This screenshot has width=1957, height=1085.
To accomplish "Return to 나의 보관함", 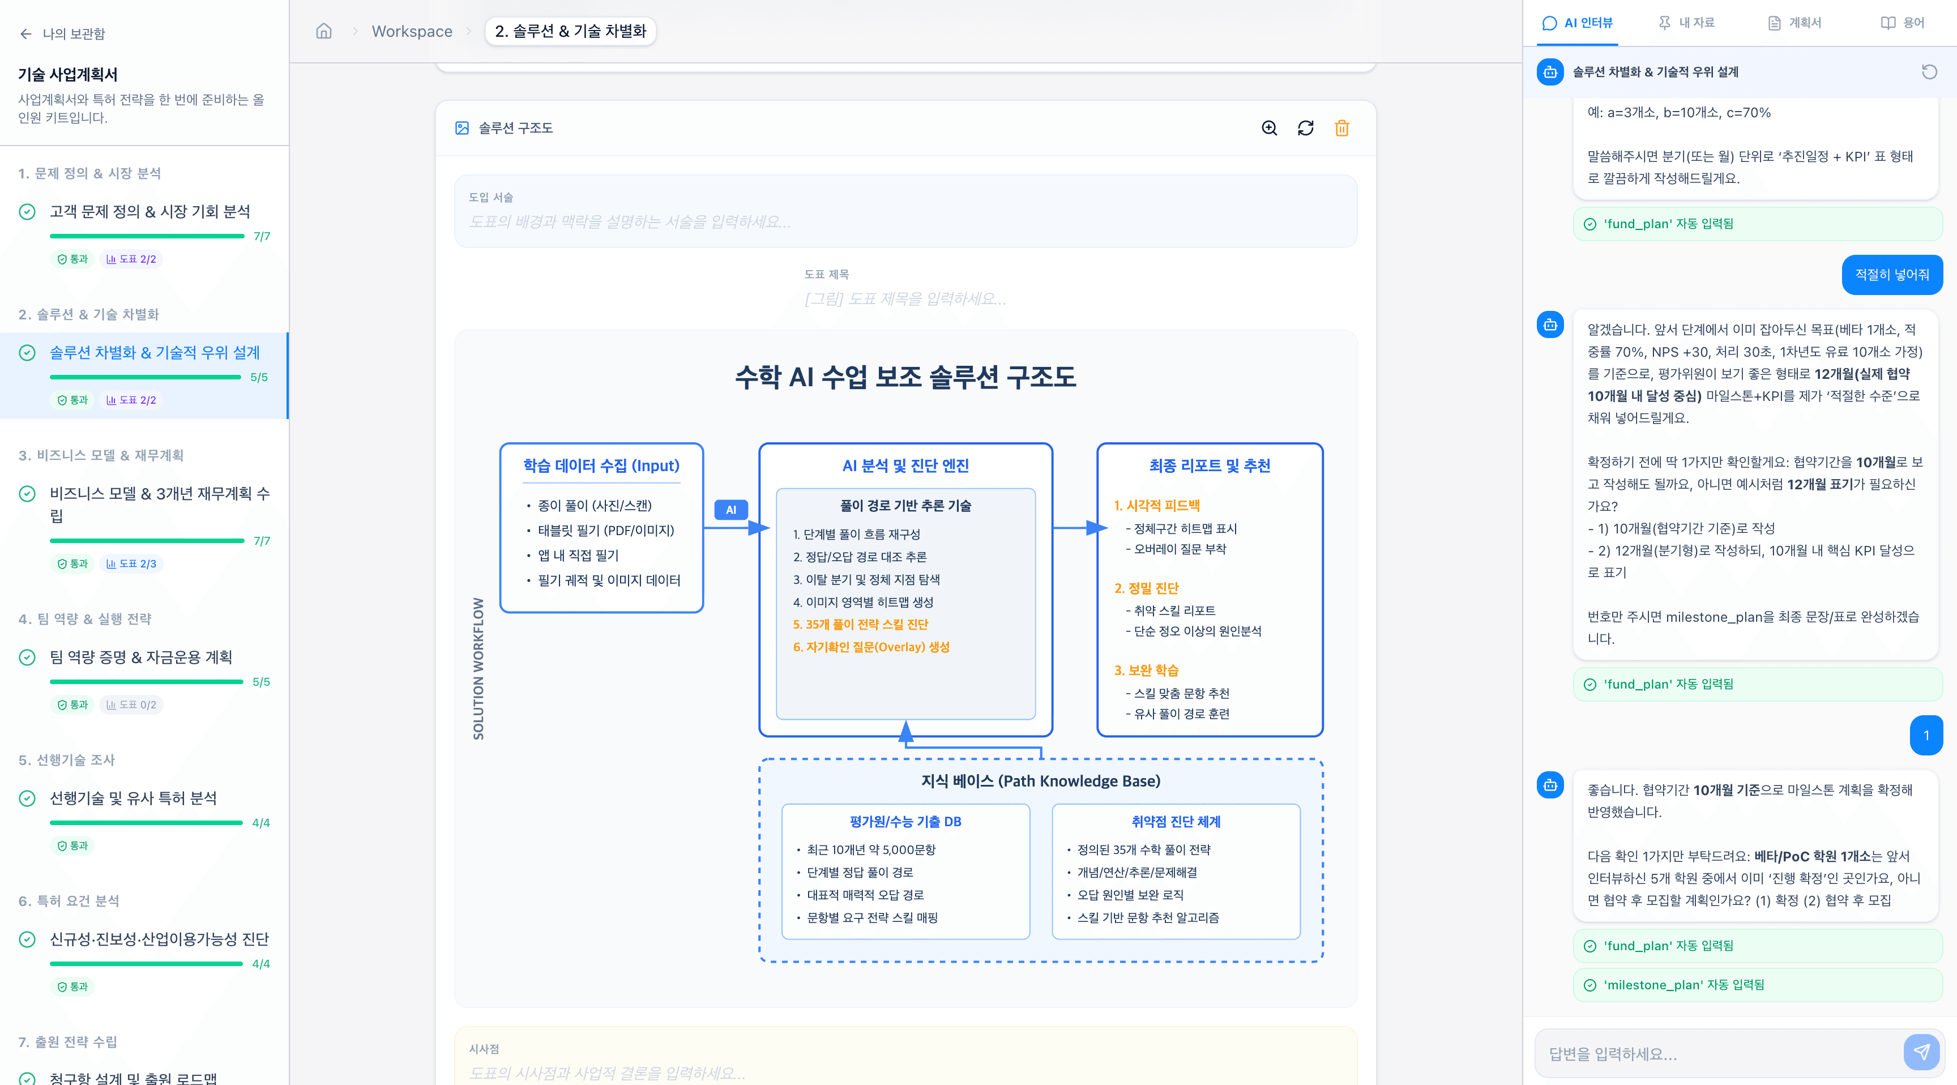I will [74, 33].
